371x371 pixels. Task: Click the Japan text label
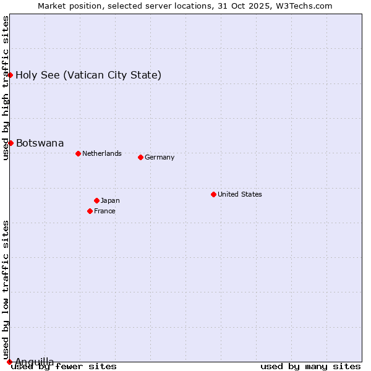click(x=110, y=200)
